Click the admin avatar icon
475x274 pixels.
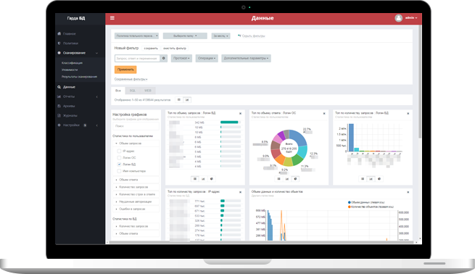coord(398,18)
